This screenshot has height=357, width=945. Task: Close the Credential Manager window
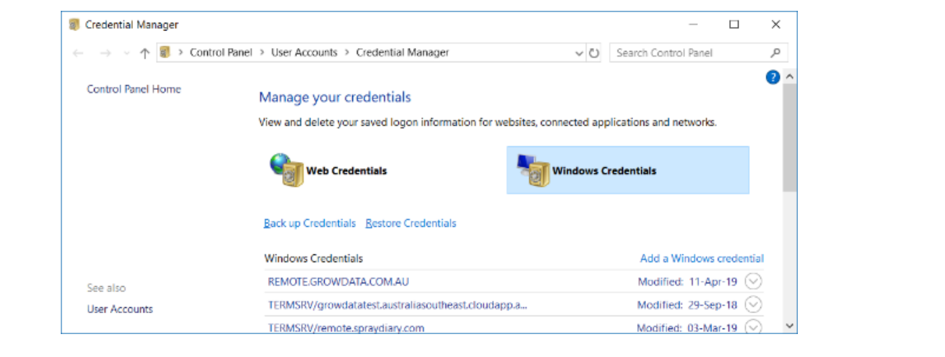(x=776, y=25)
